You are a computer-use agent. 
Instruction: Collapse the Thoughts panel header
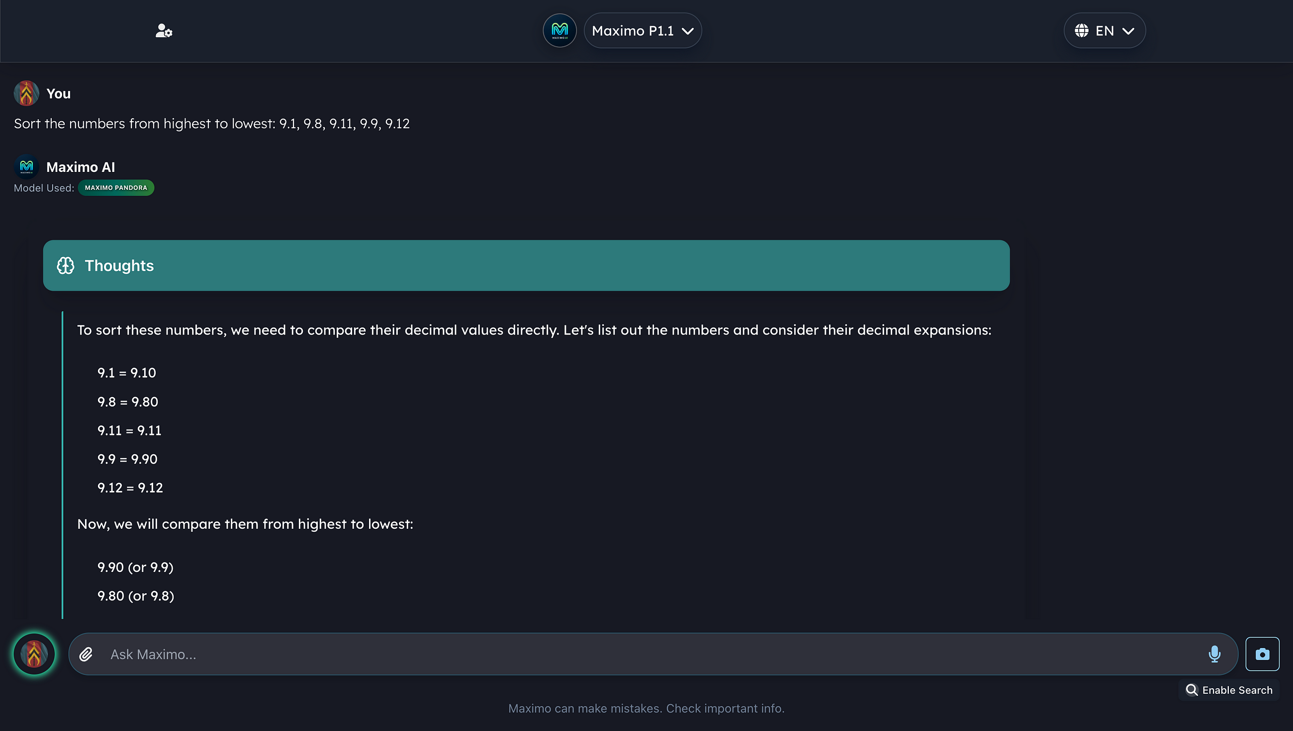526,265
